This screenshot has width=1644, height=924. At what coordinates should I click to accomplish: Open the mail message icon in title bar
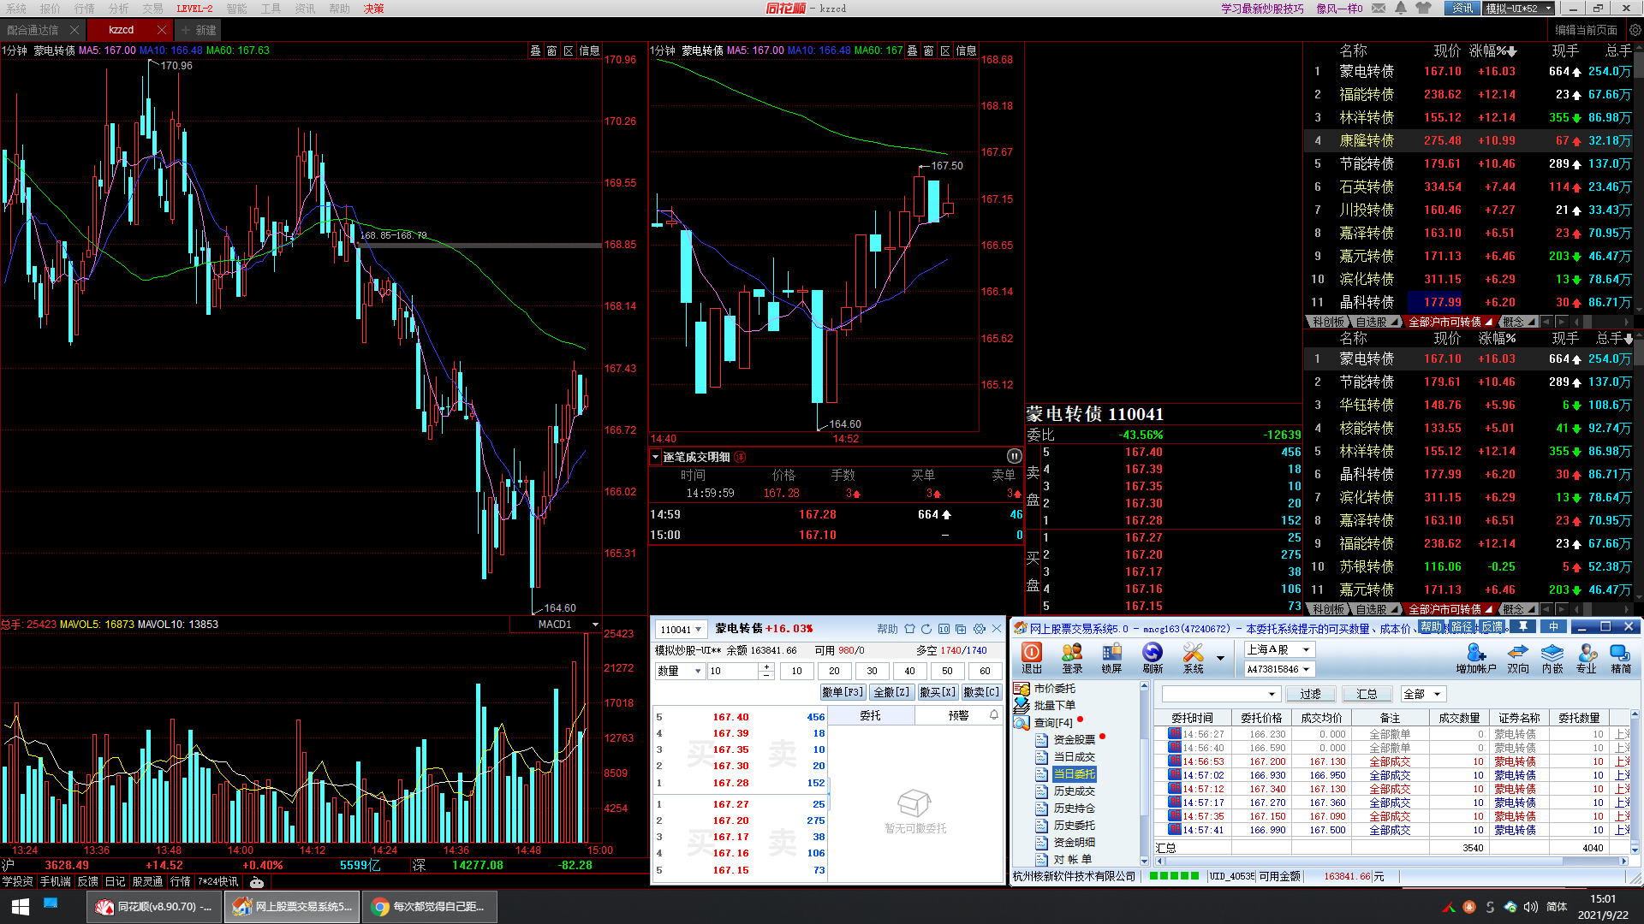(x=1379, y=8)
